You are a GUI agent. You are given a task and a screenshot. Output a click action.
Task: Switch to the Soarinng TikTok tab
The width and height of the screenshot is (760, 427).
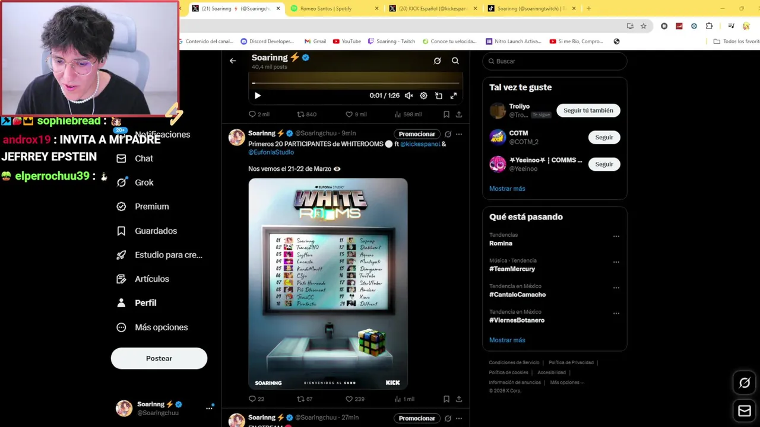pos(531,8)
